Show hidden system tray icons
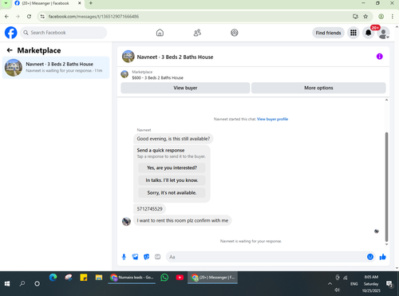 (330, 284)
